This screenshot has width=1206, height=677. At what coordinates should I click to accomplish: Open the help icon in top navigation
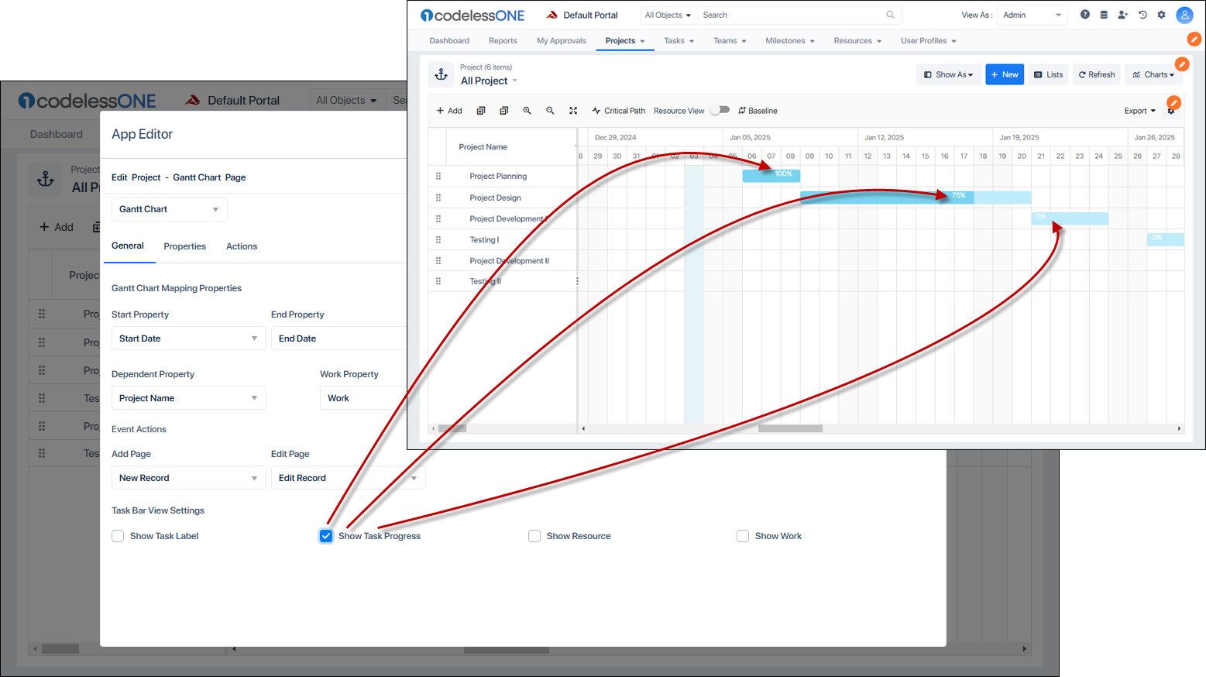[x=1084, y=14]
